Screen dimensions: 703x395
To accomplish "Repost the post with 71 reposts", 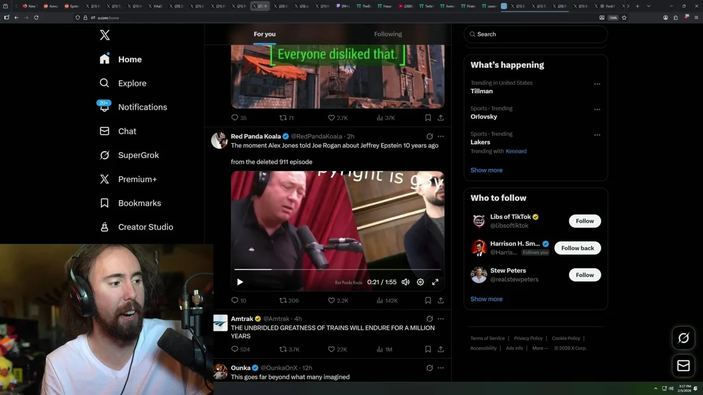I will click(287, 117).
